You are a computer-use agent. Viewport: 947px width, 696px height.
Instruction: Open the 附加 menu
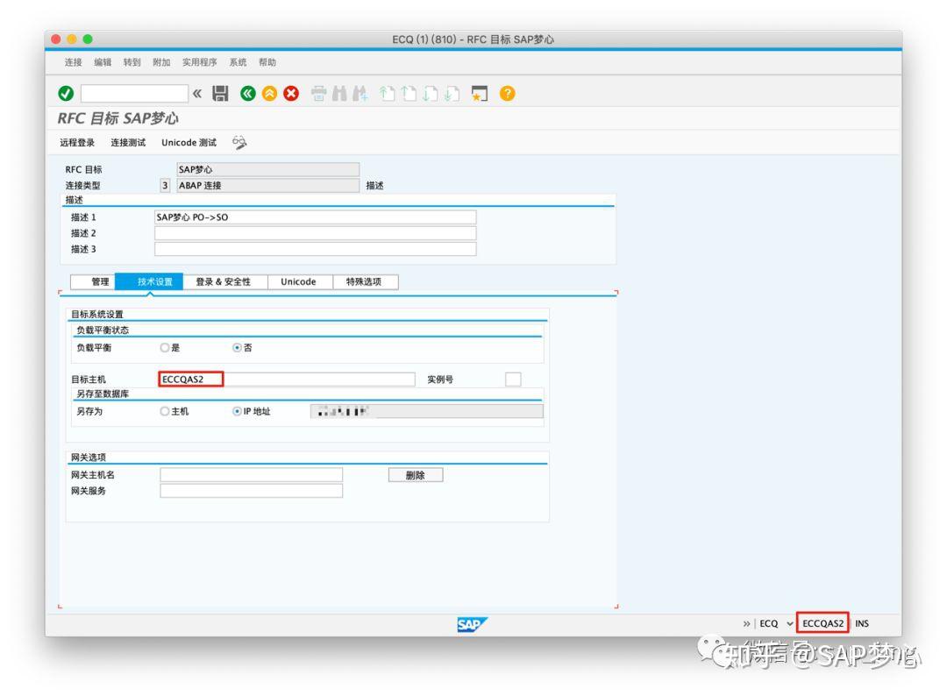161,62
